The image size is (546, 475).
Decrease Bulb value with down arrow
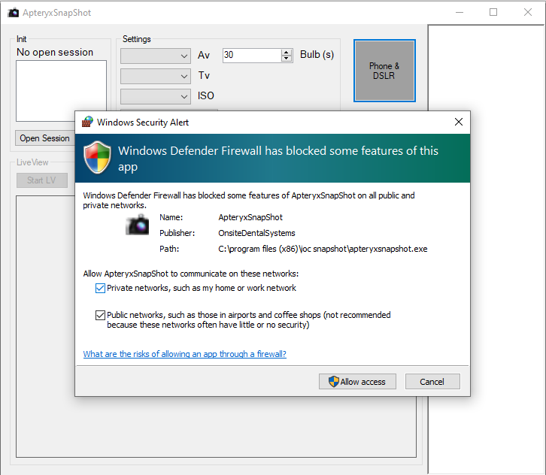[287, 59]
